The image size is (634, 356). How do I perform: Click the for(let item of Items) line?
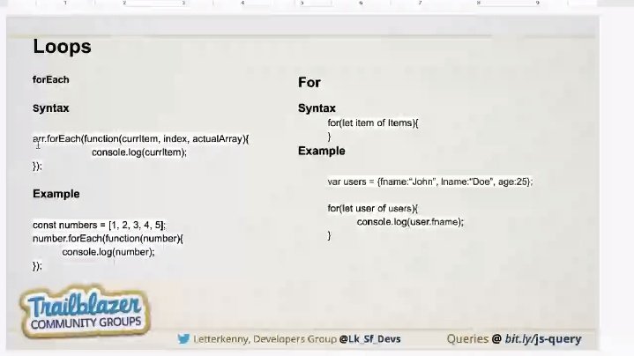[x=373, y=122]
